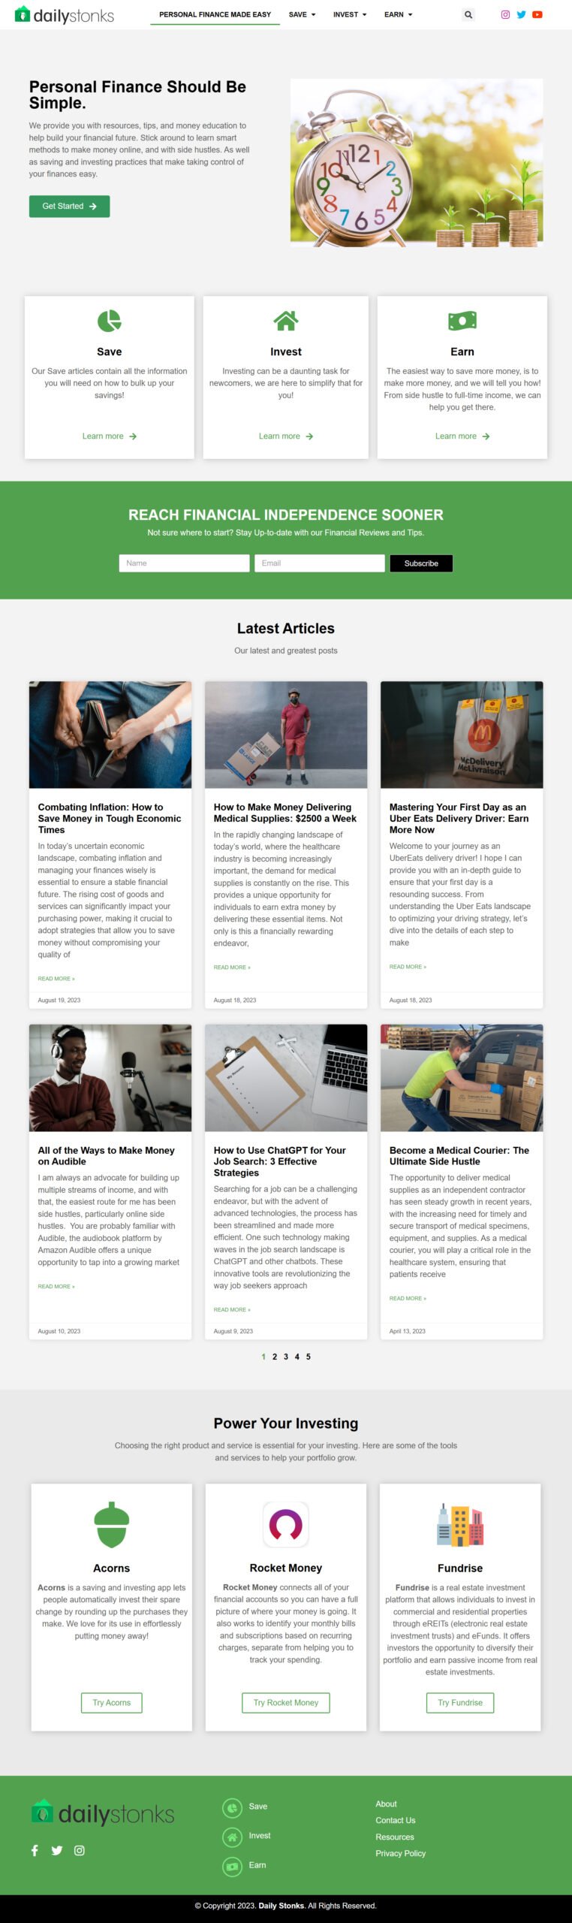Click the footer Facebook icon
The image size is (572, 1923).
point(35,1850)
